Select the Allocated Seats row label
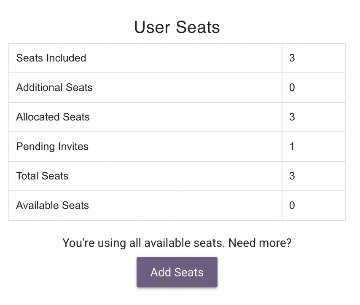360x305 pixels. pos(53,117)
